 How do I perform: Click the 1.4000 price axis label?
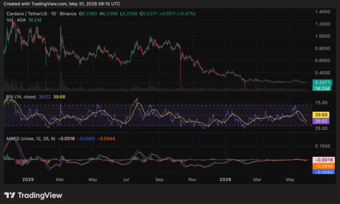coord(322,12)
